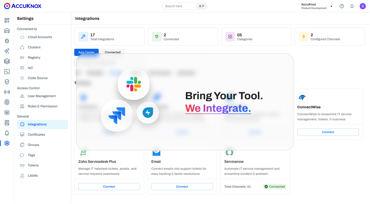Click the ConnectWise card title
Screen dimensions: 370x204
pos(309,107)
